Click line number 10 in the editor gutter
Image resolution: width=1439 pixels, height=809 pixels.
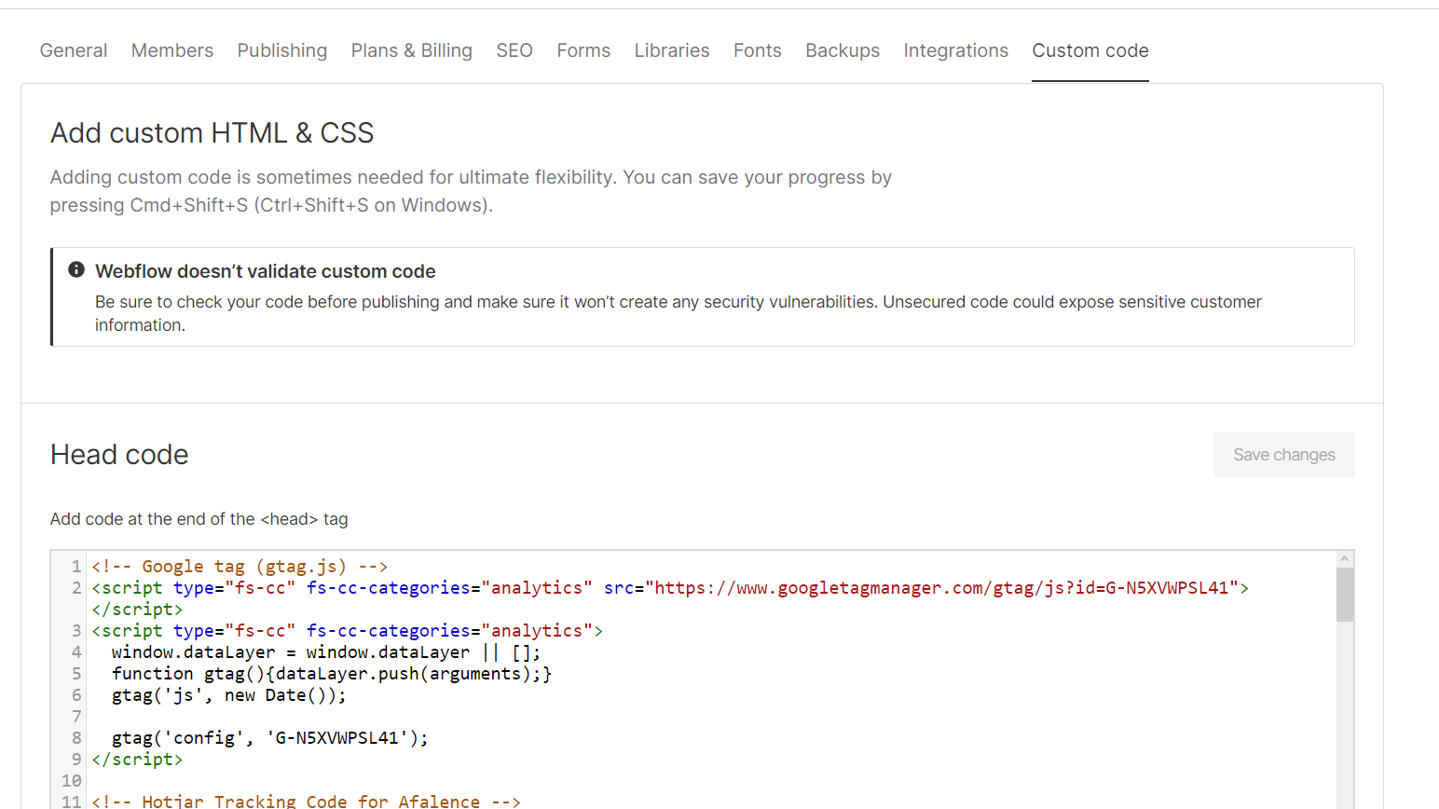[x=72, y=781]
